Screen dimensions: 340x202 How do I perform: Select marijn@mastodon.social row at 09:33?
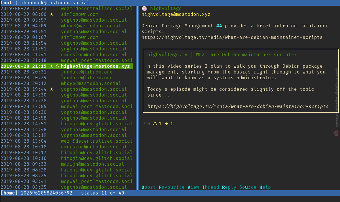(x=66, y=164)
